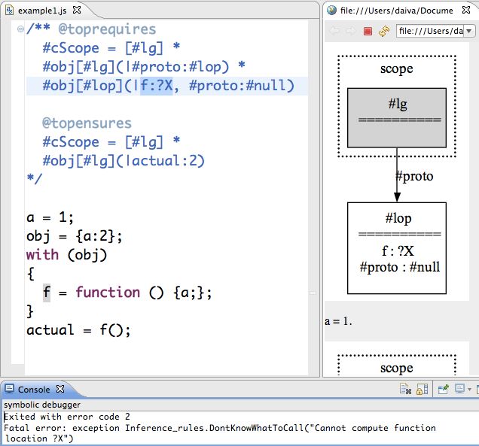Click the highlighted 'f' variable in the assignment

[x=47, y=293]
